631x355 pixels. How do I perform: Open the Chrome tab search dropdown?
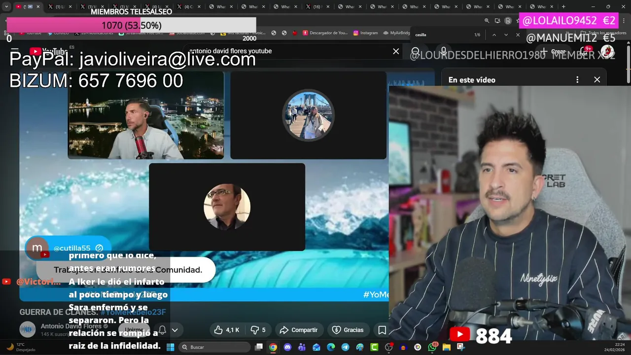click(x=6, y=7)
